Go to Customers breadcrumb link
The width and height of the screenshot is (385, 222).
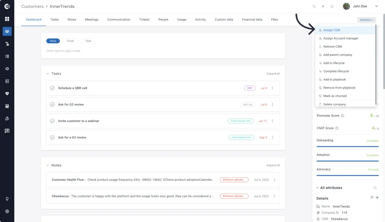pyautogui.click(x=32, y=6)
